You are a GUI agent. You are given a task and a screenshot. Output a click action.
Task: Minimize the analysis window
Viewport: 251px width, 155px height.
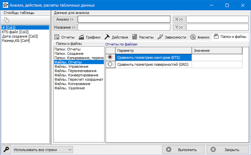pos(212,5)
